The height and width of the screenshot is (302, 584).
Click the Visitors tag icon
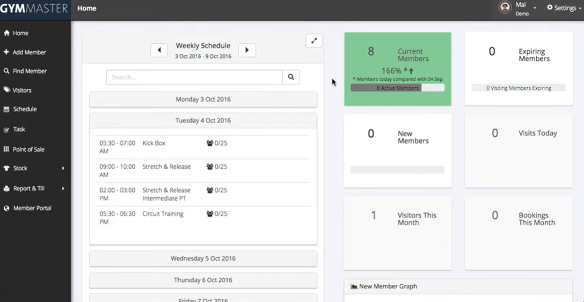tap(7, 90)
